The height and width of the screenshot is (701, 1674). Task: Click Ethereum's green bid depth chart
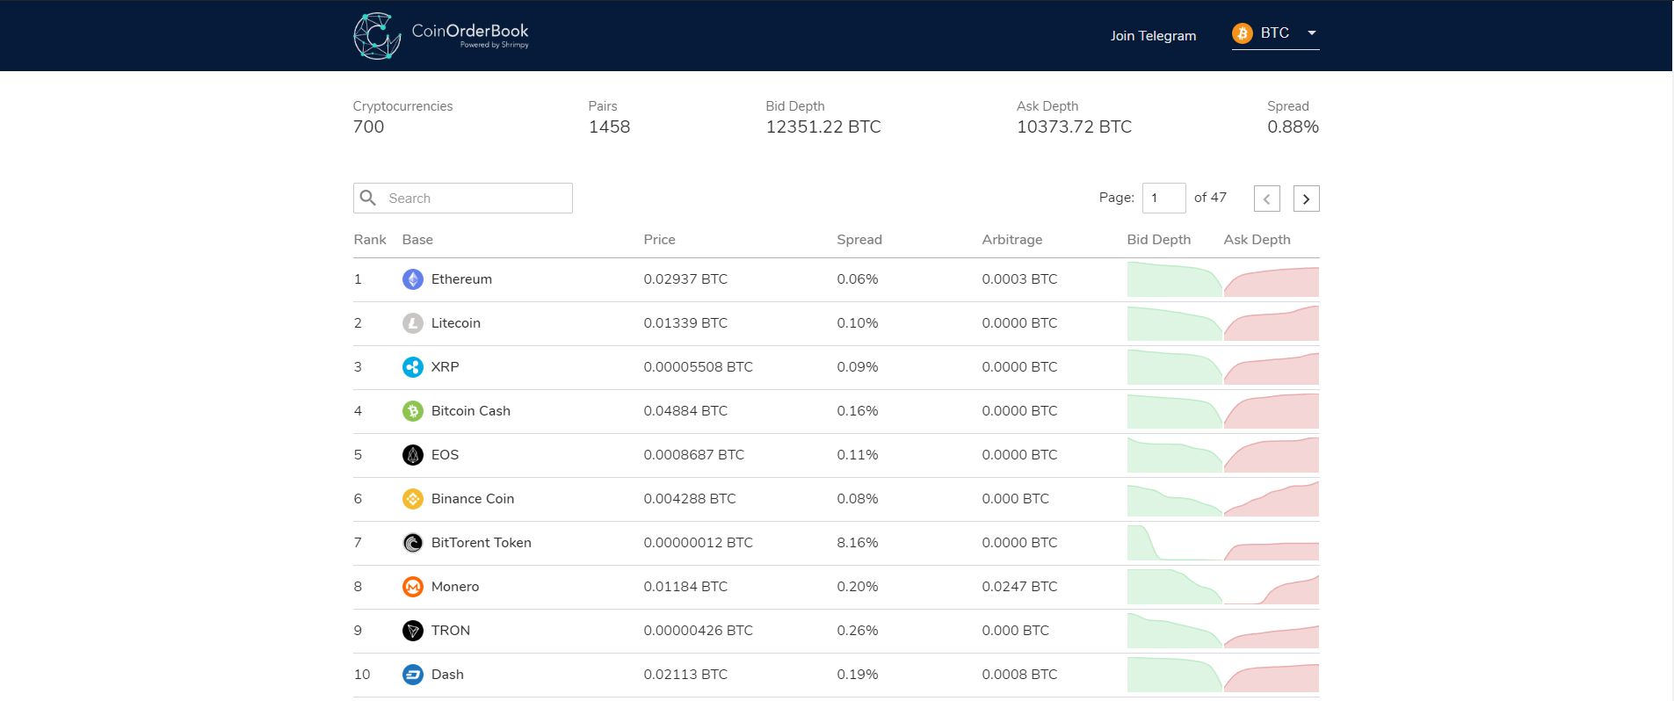[x=1175, y=279]
